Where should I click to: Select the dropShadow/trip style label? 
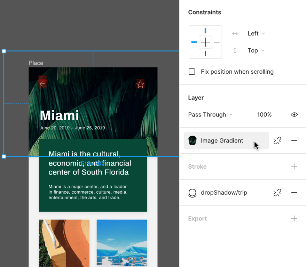(224, 193)
